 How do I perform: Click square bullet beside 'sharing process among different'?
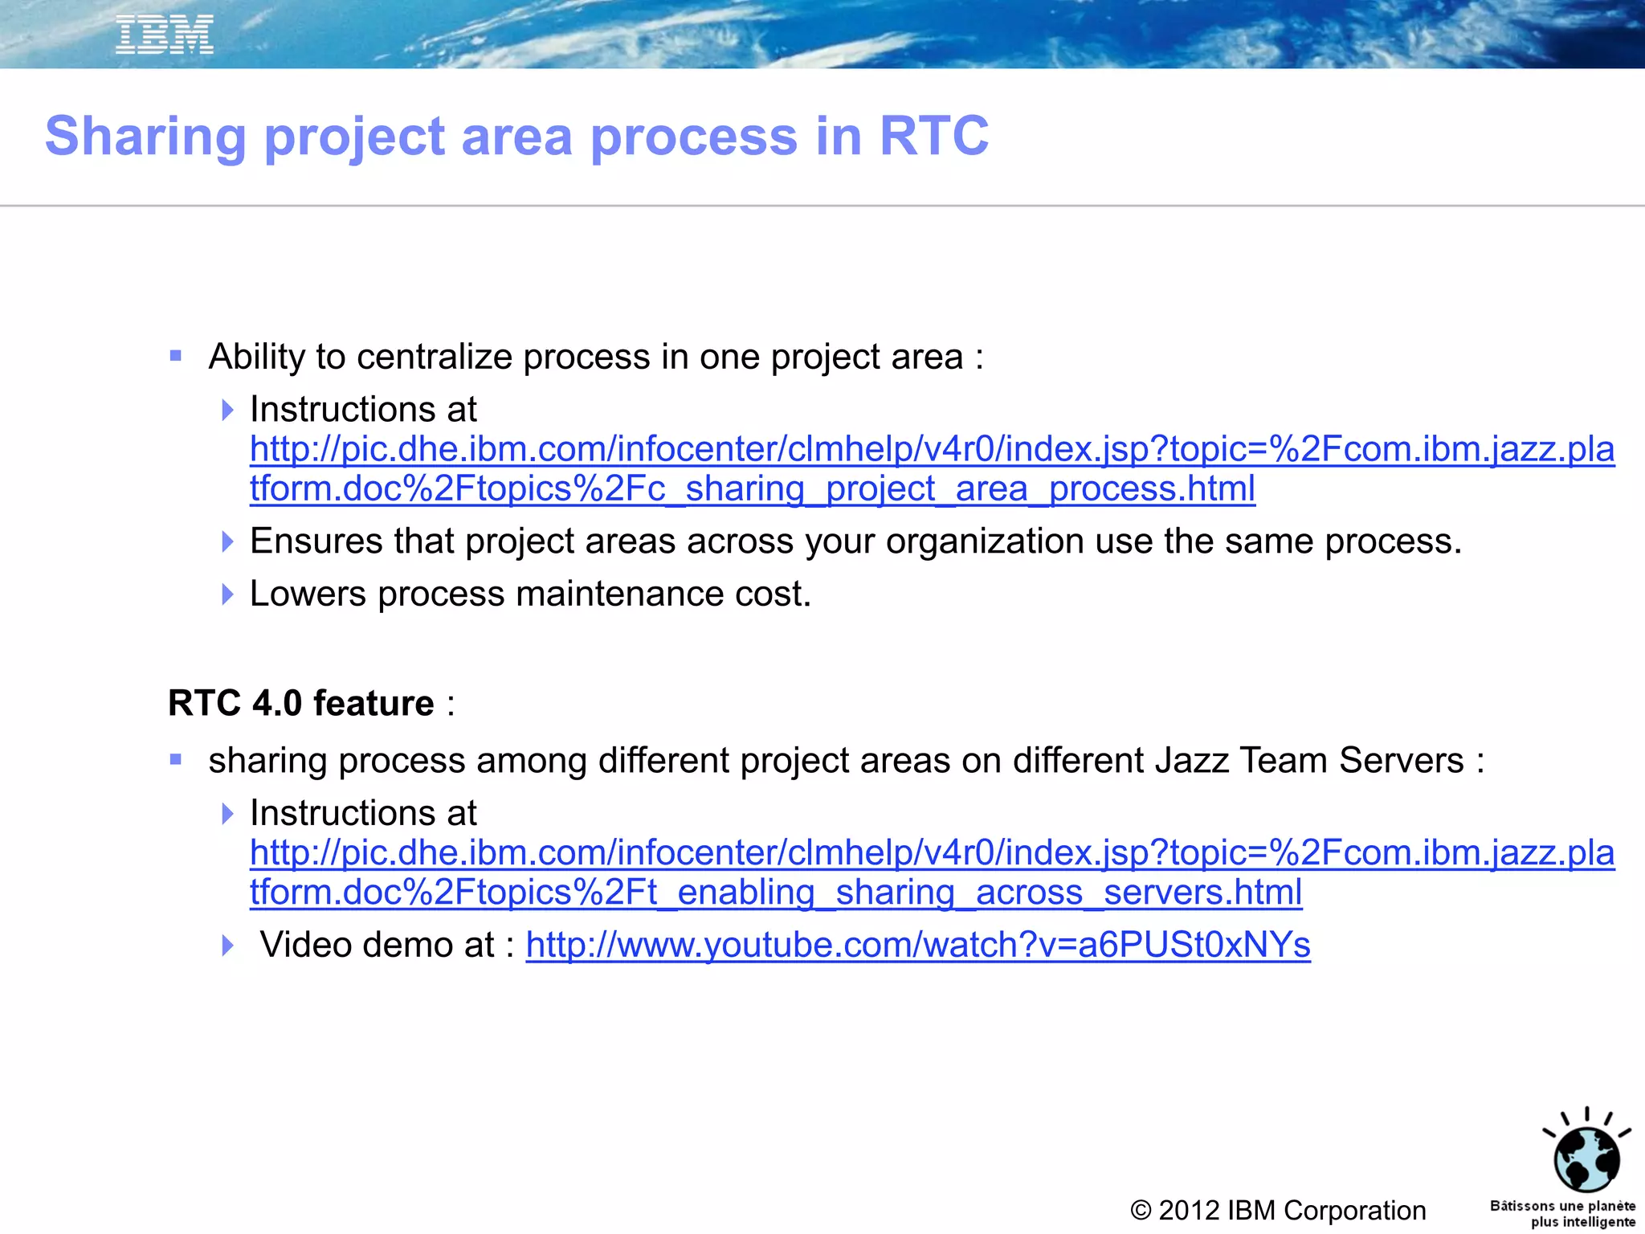176,759
